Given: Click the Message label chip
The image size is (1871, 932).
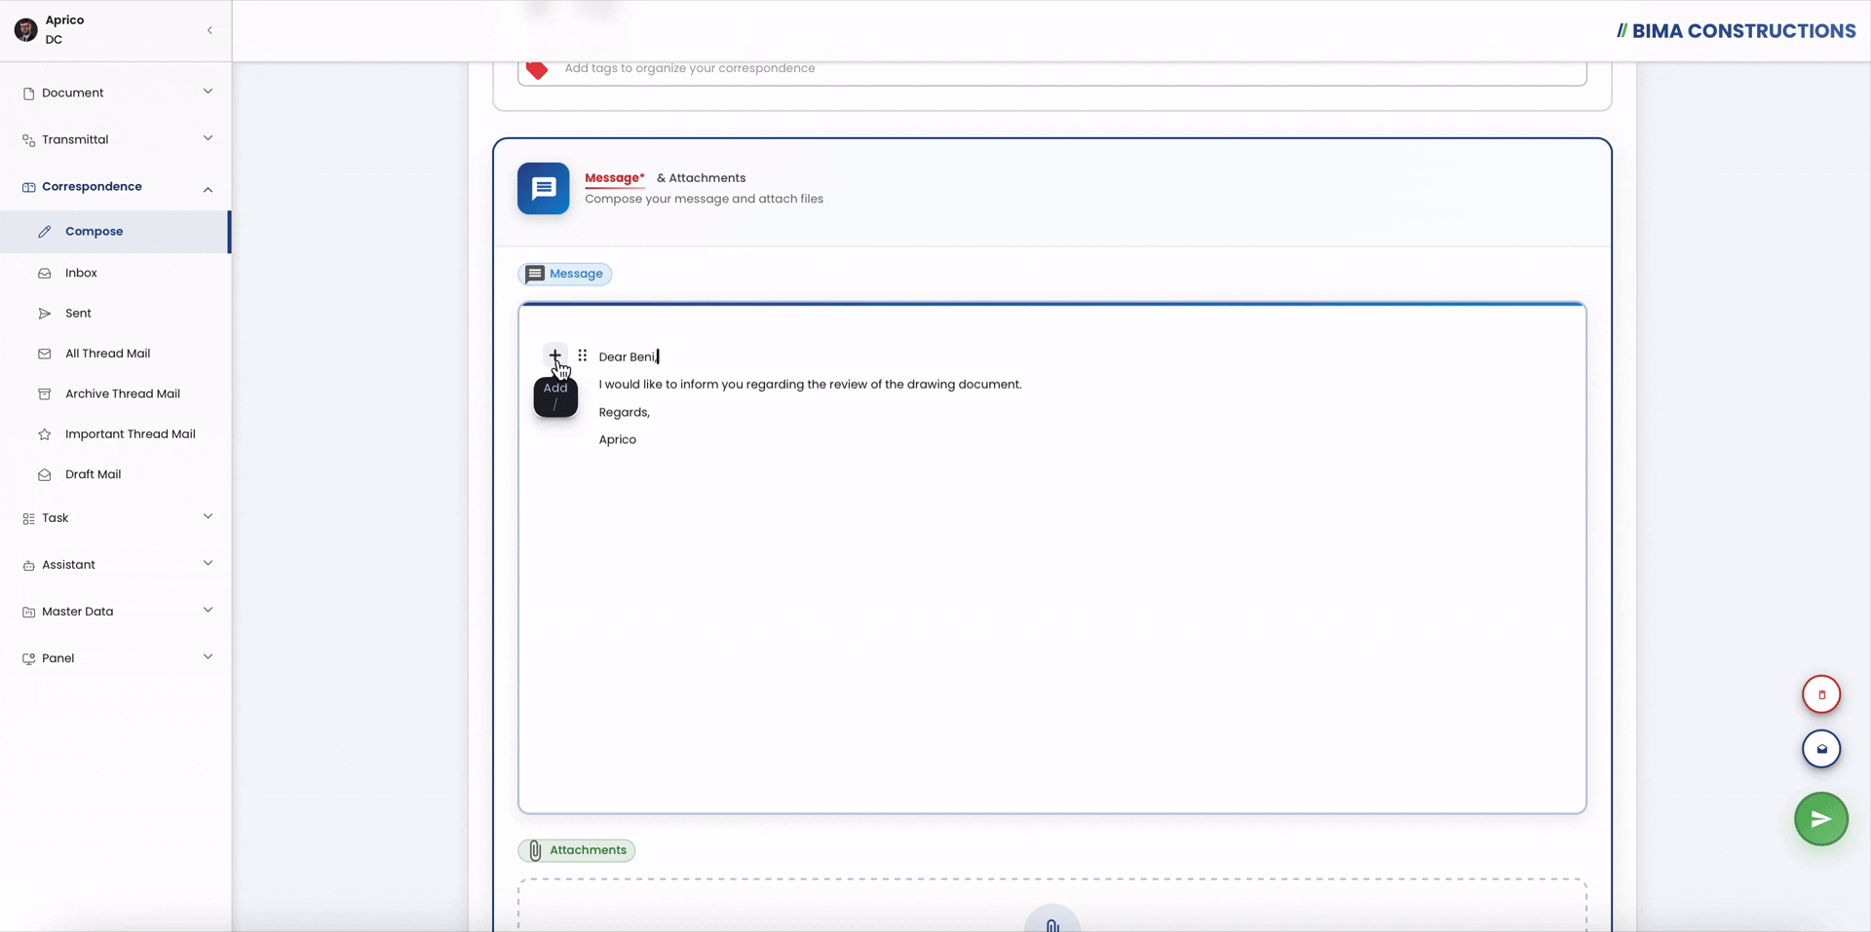Looking at the screenshot, I should tap(564, 274).
